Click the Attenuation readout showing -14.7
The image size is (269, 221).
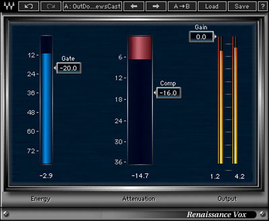[x=140, y=176]
